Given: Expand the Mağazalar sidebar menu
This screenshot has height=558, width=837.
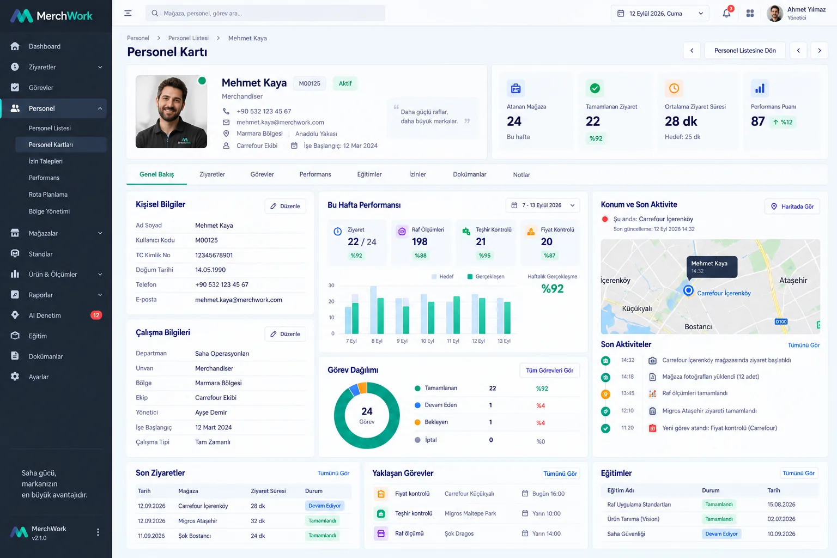Looking at the screenshot, I should pyautogui.click(x=100, y=233).
